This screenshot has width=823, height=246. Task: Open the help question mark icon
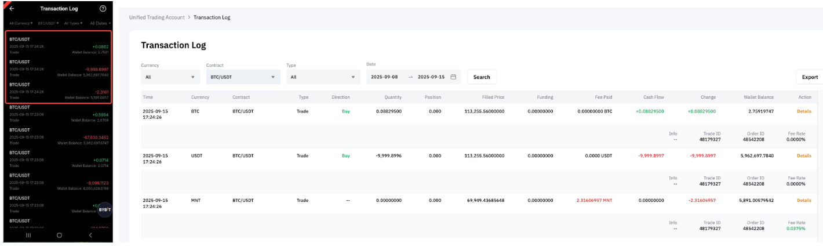(x=103, y=9)
